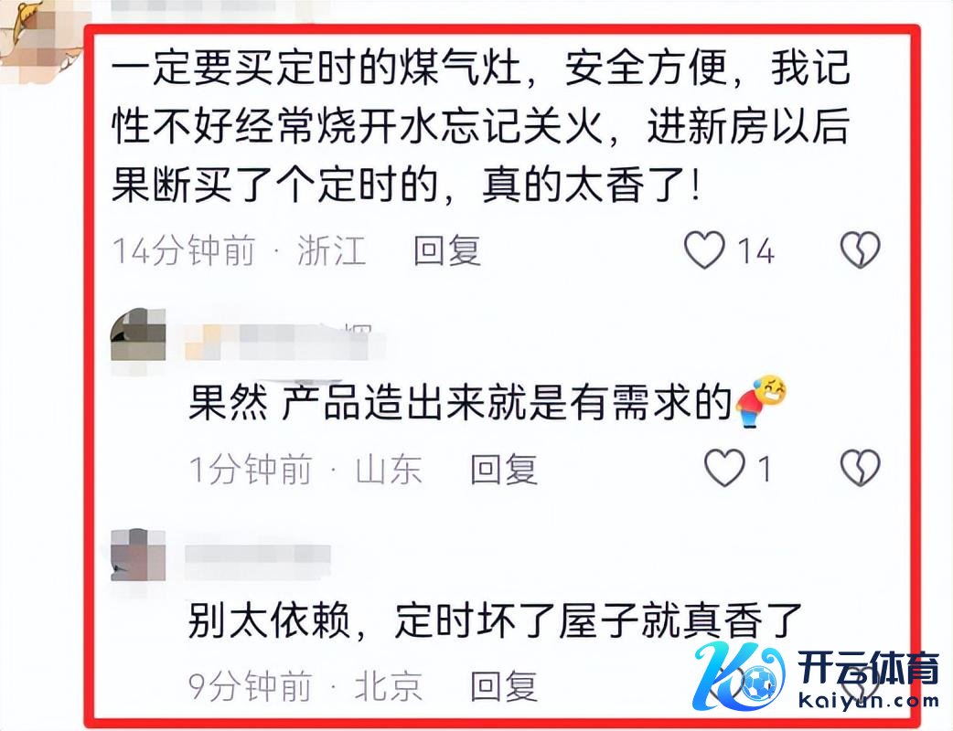Screen dimensions: 953x731
Task: Tap broken heart on Shandong reply
Action: [x=860, y=468]
